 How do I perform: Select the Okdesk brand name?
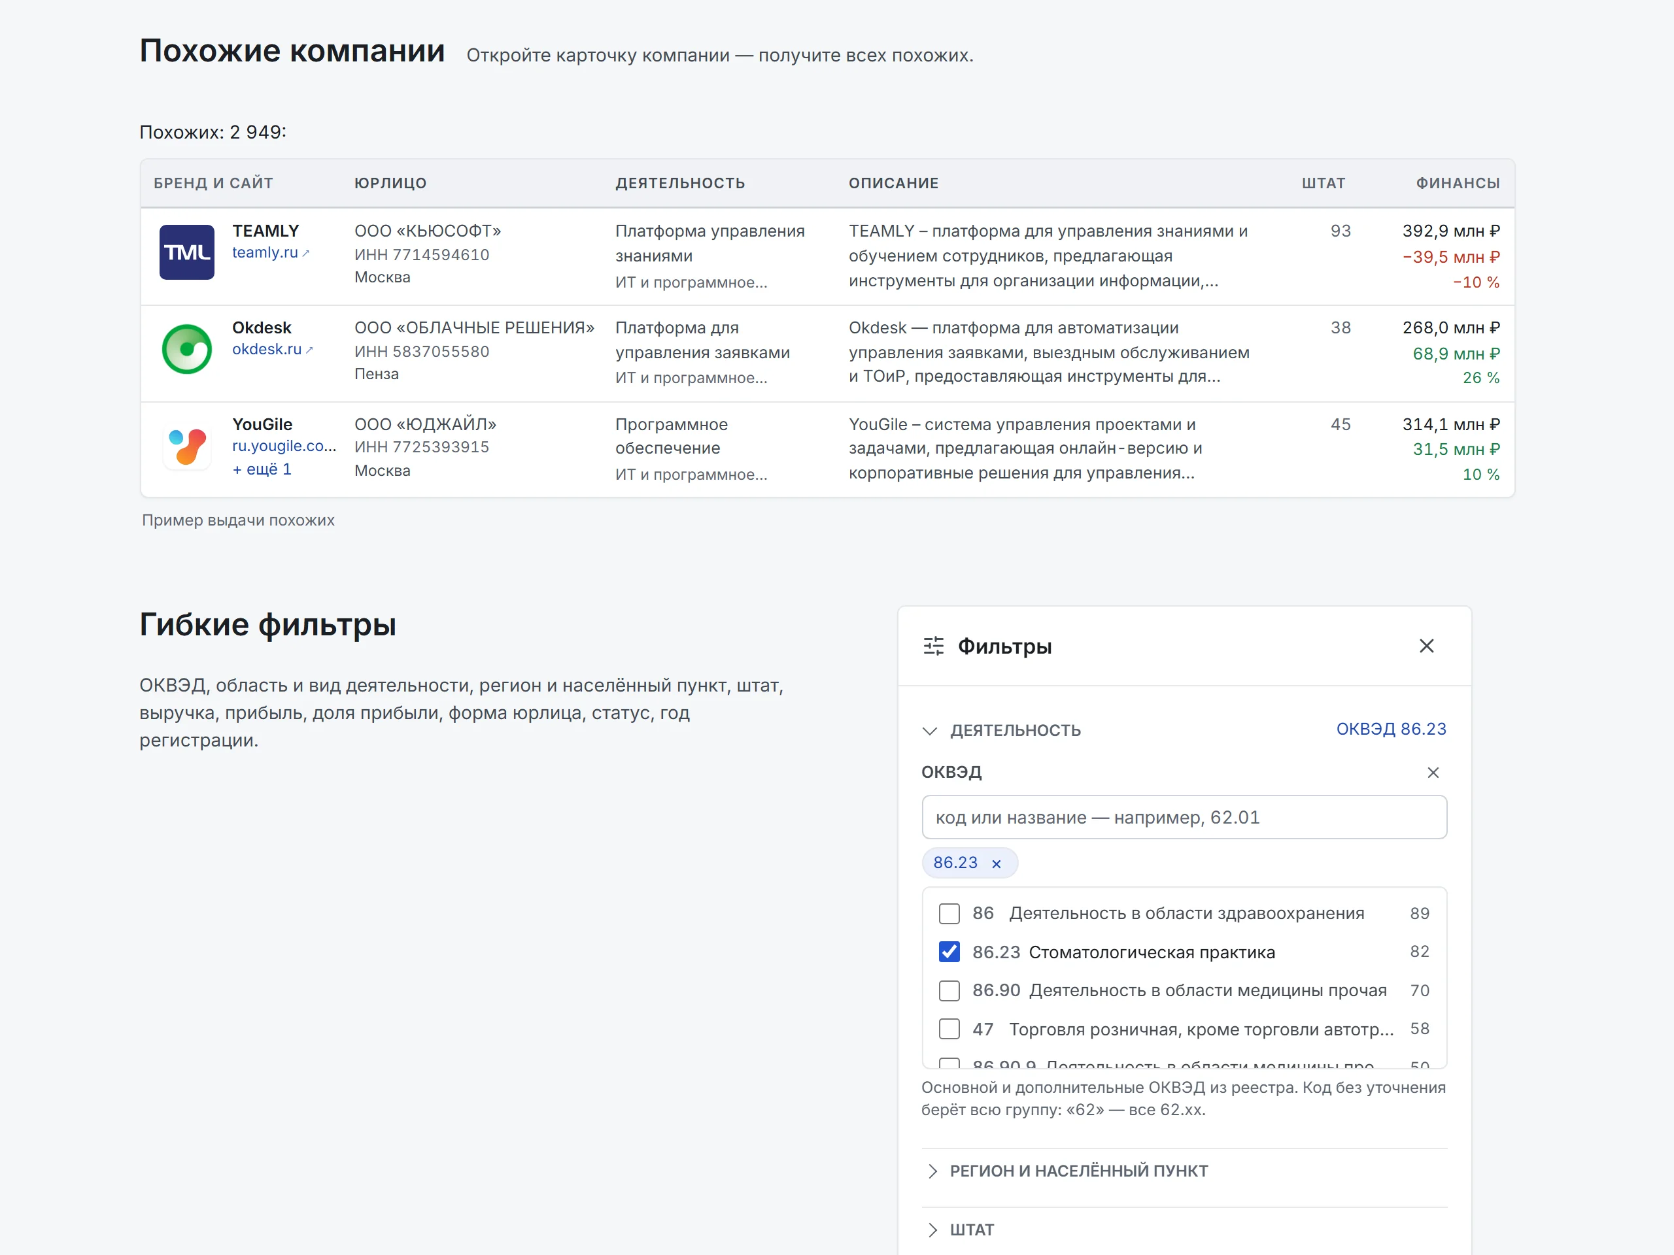point(262,327)
